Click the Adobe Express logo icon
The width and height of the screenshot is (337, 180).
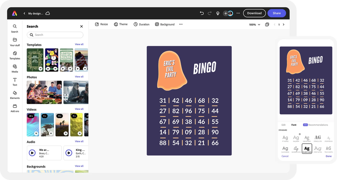15,13
